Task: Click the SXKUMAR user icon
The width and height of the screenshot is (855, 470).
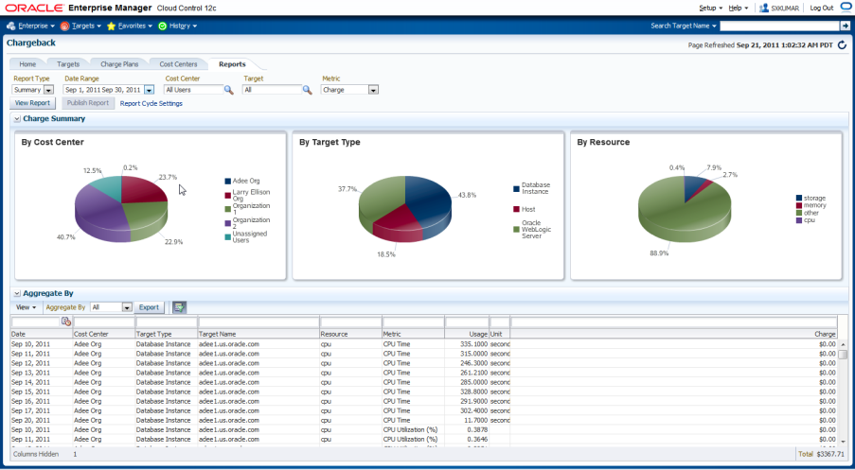Action: tap(763, 9)
